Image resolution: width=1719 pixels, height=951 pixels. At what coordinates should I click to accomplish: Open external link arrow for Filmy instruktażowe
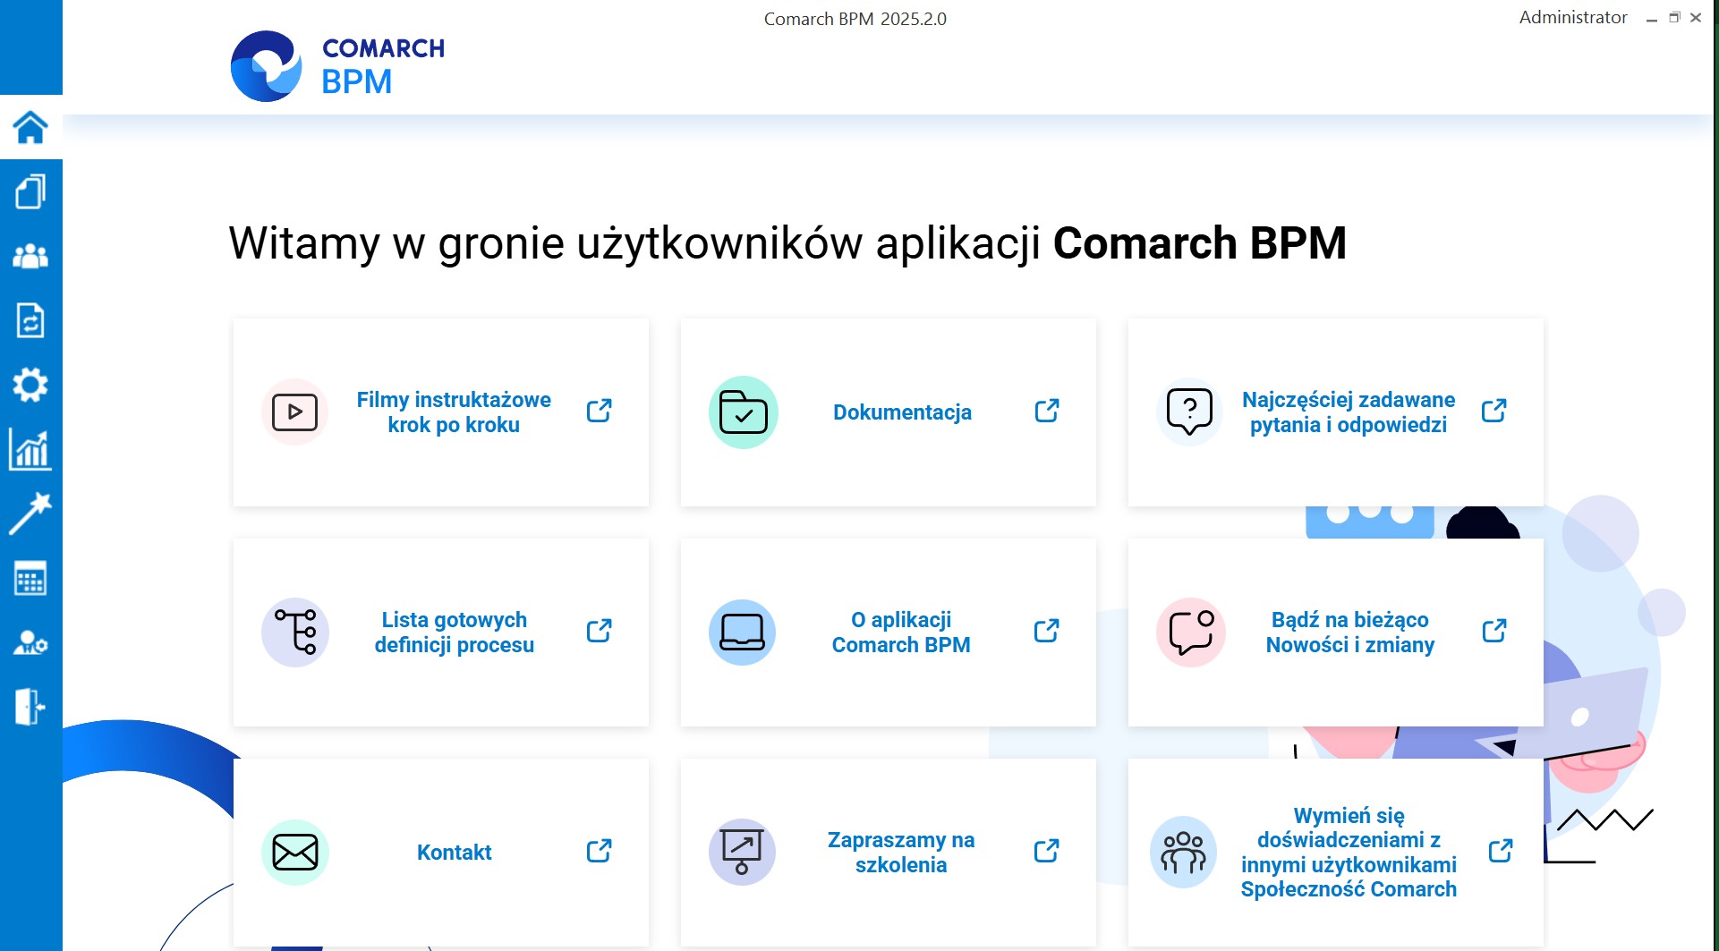point(599,411)
